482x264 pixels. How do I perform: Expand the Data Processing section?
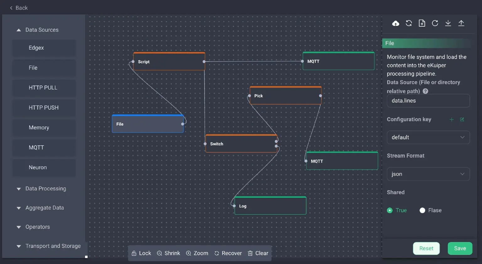46,189
